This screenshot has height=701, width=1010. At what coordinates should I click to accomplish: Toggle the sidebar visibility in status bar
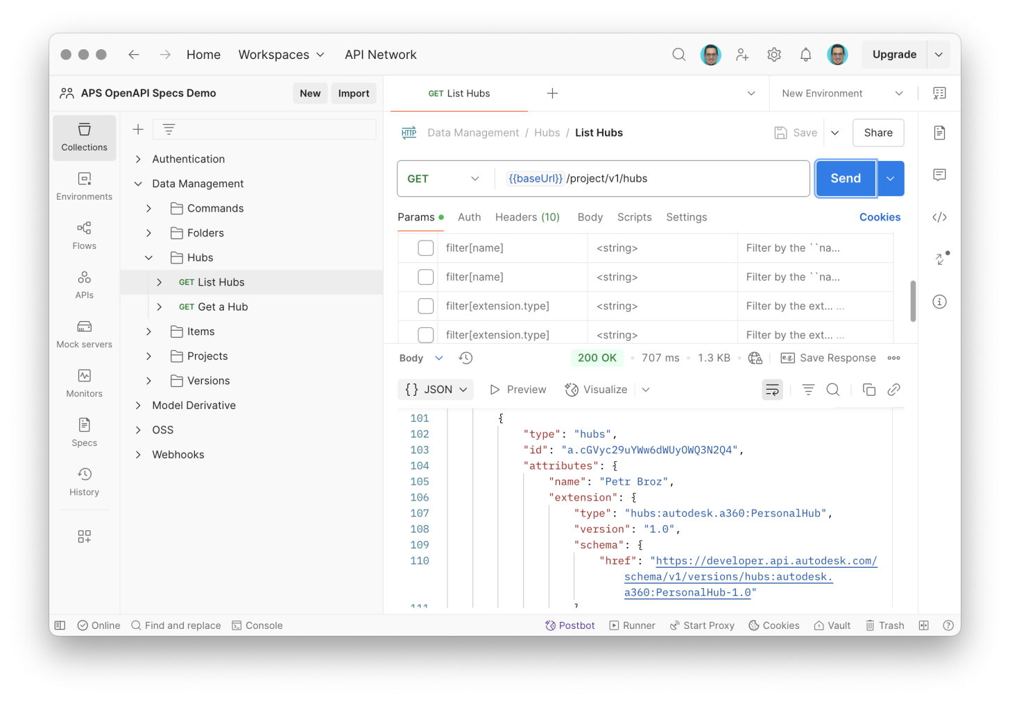pos(60,625)
